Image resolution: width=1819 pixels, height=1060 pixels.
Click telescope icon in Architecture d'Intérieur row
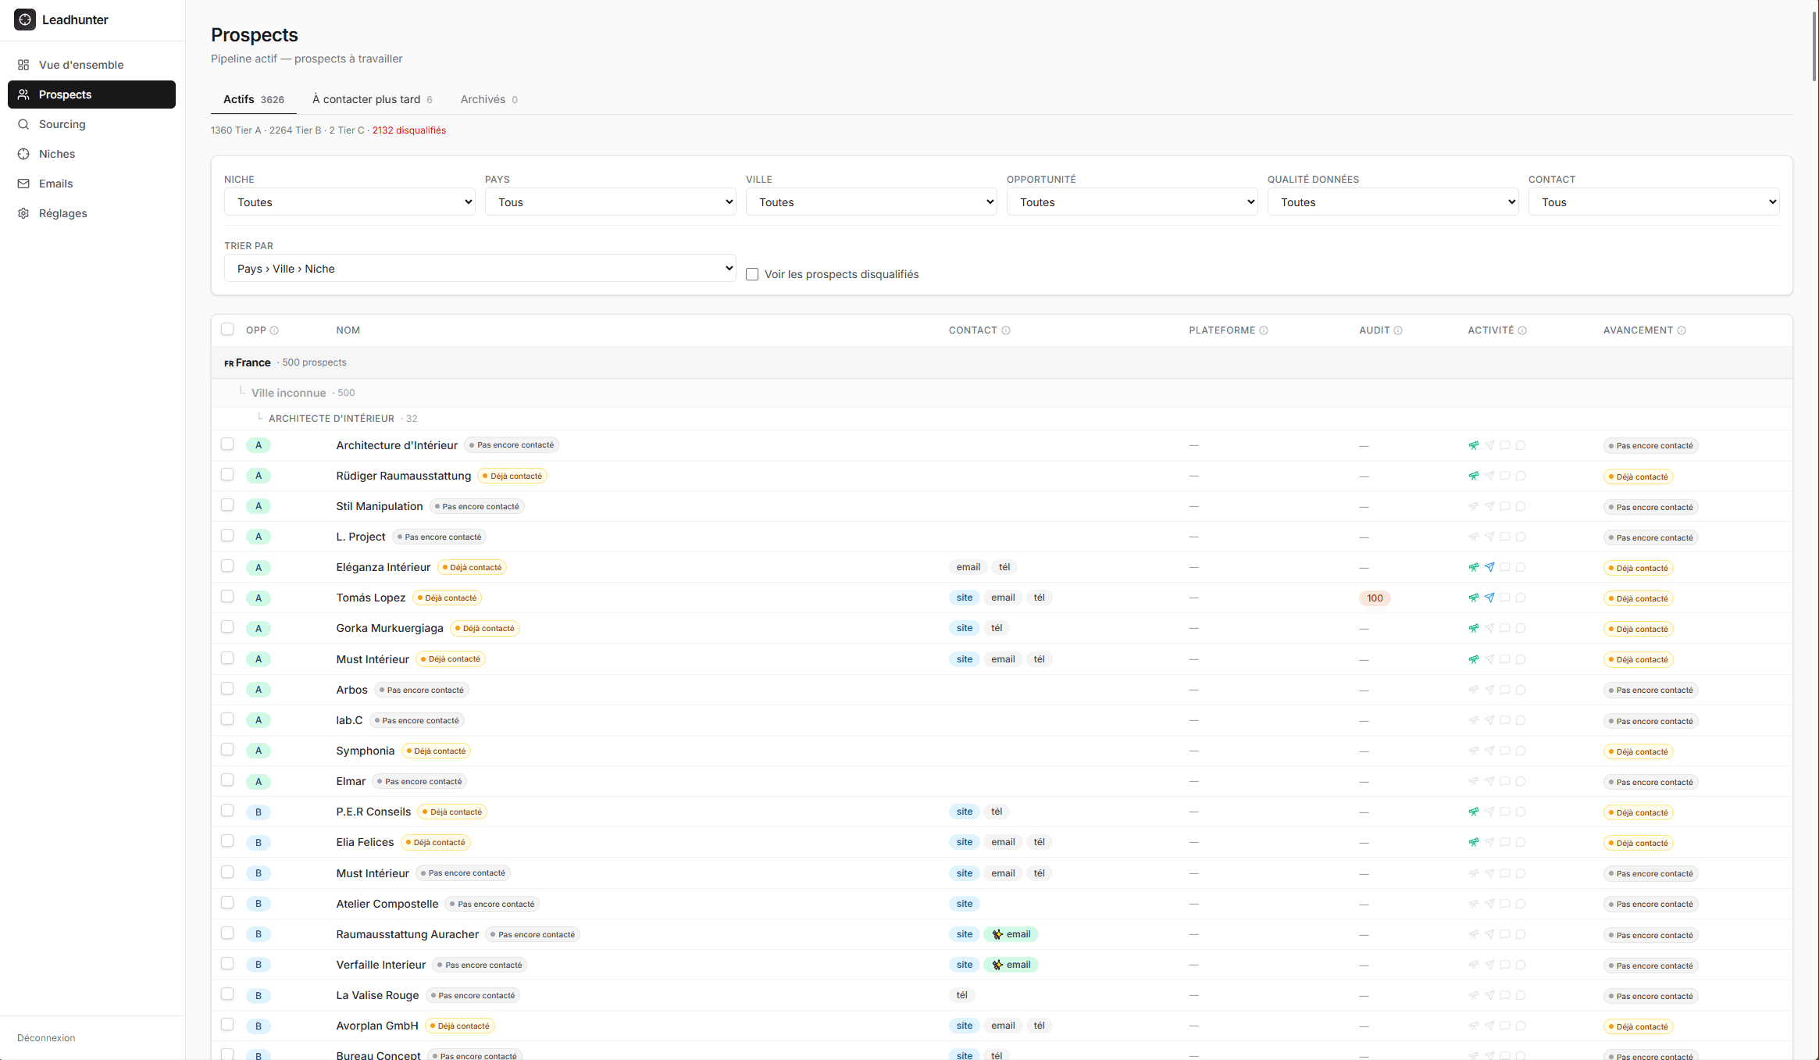(1474, 445)
